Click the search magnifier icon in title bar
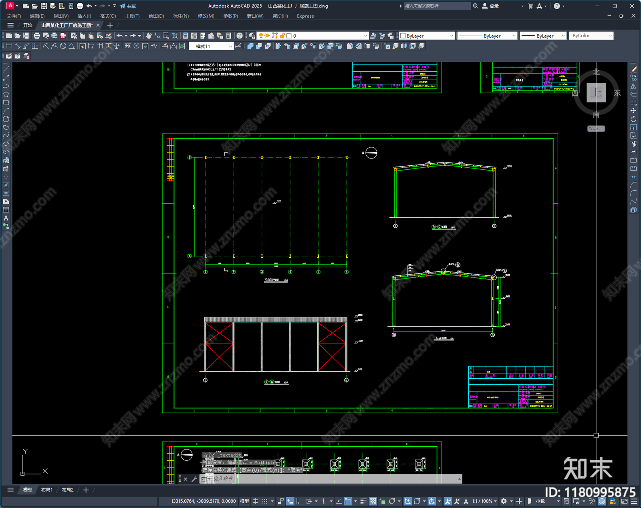641x508 pixels. (476, 6)
